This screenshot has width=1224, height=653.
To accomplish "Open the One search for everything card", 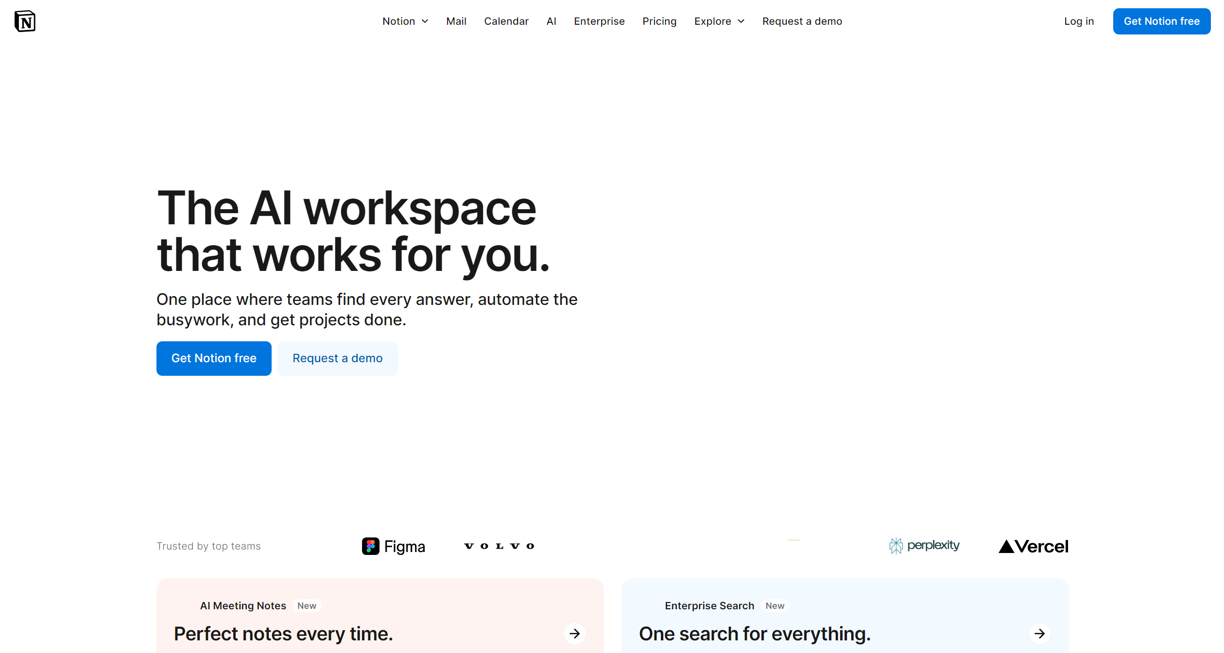I will pos(845,616).
